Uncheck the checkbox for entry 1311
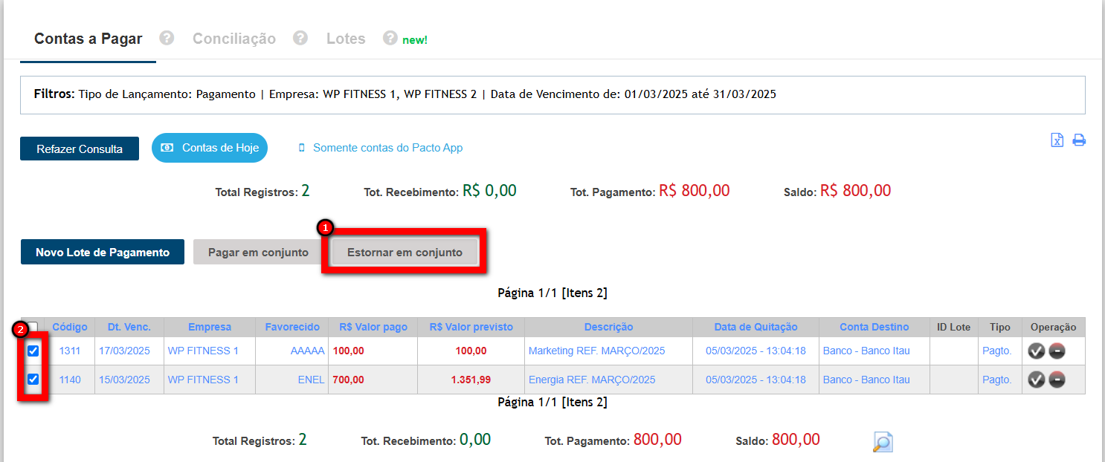The image size is (1105, 462). pyautogui.click(x=33, y=351)
